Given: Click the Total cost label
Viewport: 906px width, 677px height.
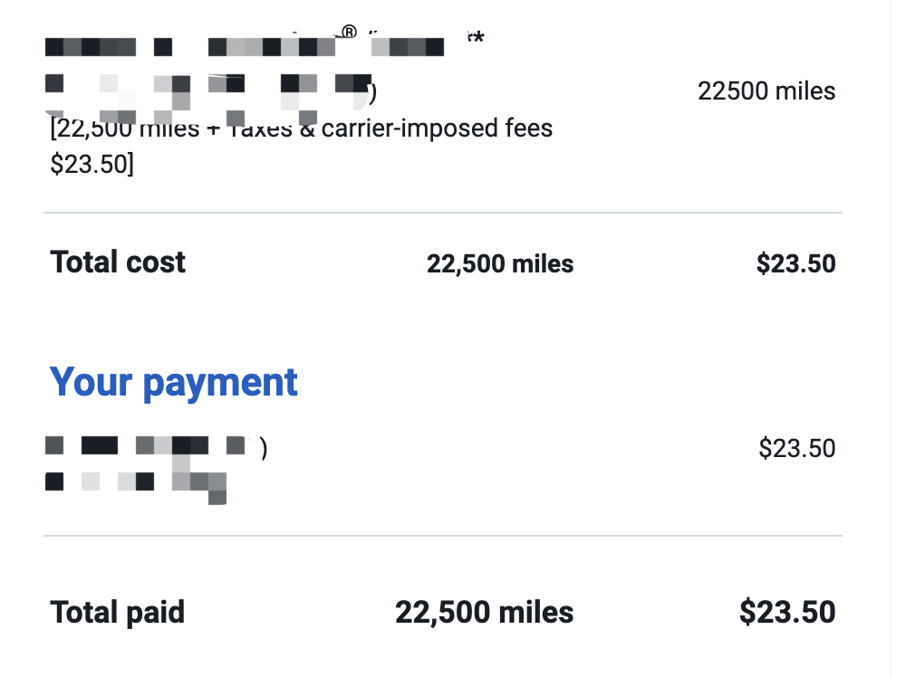Looking at the screenshot, I should coord(118,262).
